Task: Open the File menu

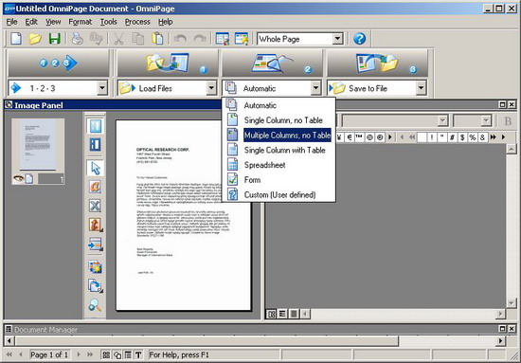Action: (11, 22)
